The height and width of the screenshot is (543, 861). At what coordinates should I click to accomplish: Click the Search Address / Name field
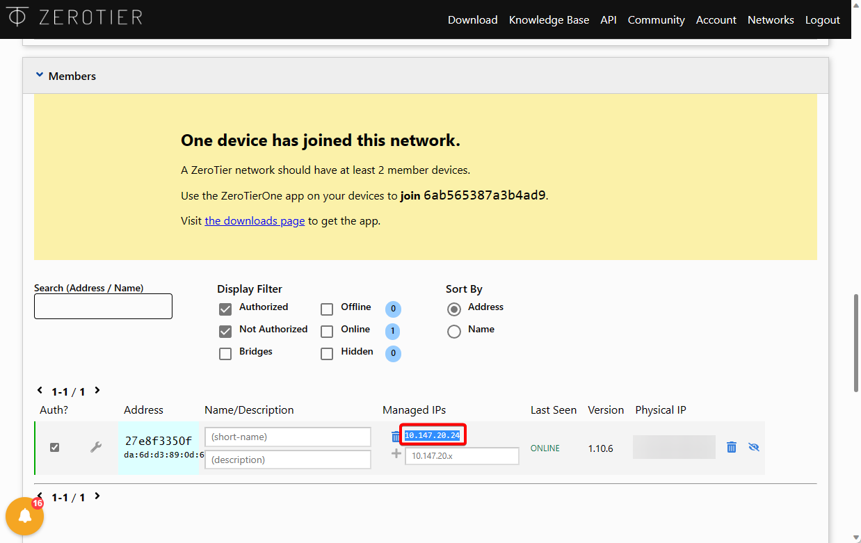[103, 306]
